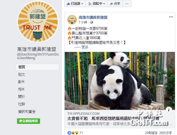177x135 pixels.
Task: Click the 分享 share button
Action: pyautogui.click(x=115, y=4)
